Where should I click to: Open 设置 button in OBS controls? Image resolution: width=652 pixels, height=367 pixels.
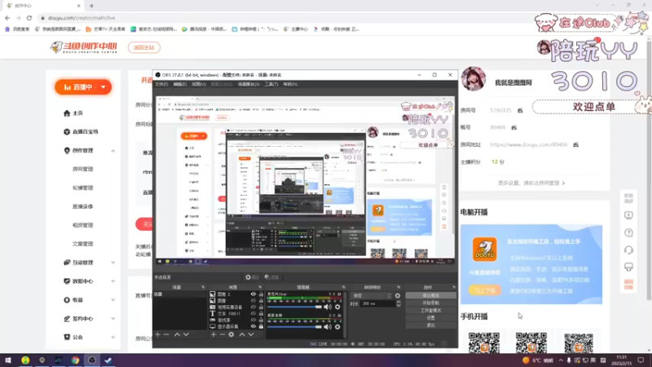coord(430,318)
